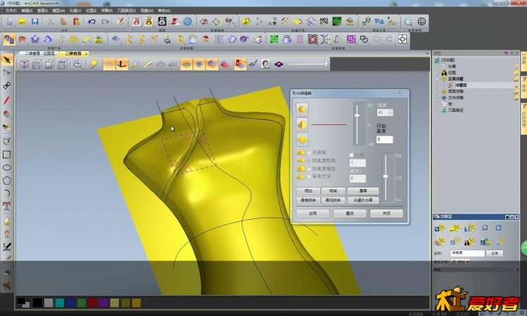The image size is (527, 316).
Task: Click the Apply button in shape editor
Action: point(313,213)
